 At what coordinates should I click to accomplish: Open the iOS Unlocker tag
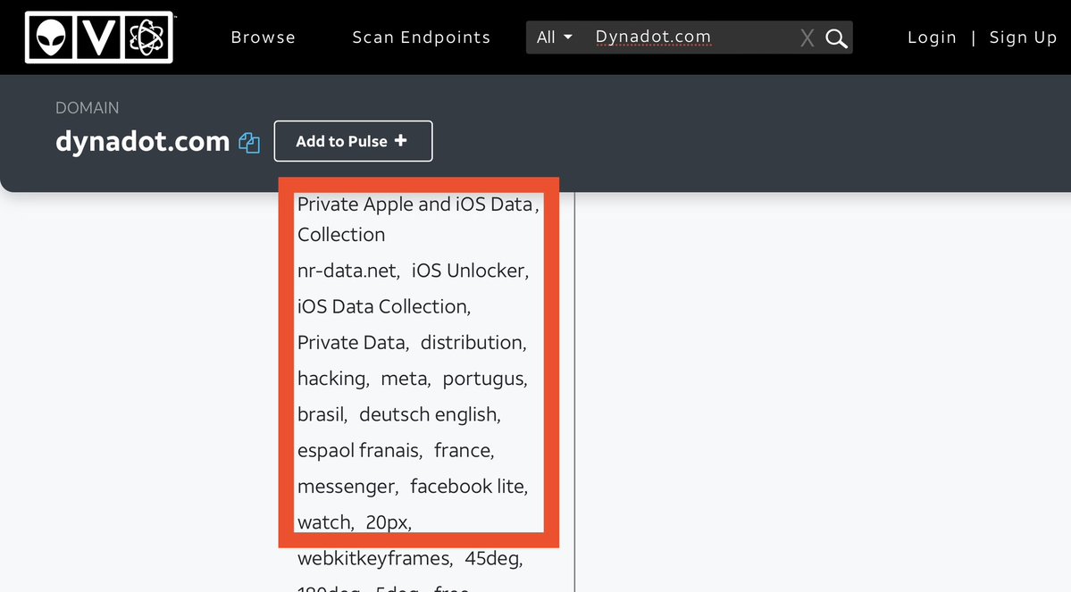tap(469, 271)
